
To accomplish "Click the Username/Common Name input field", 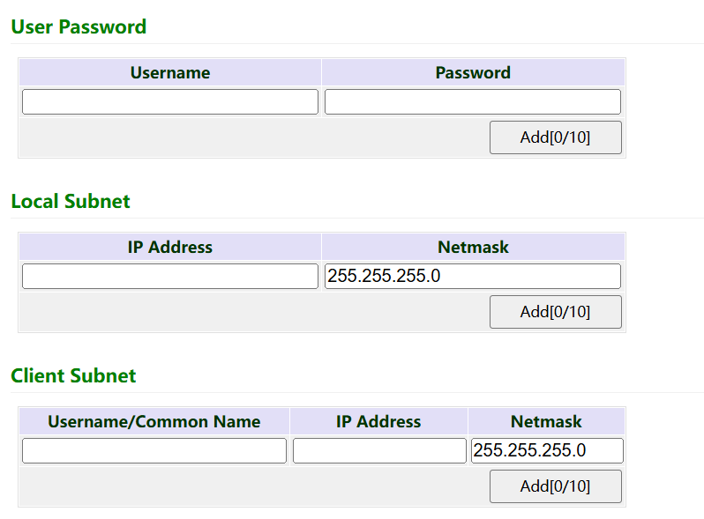I will 154,450.
